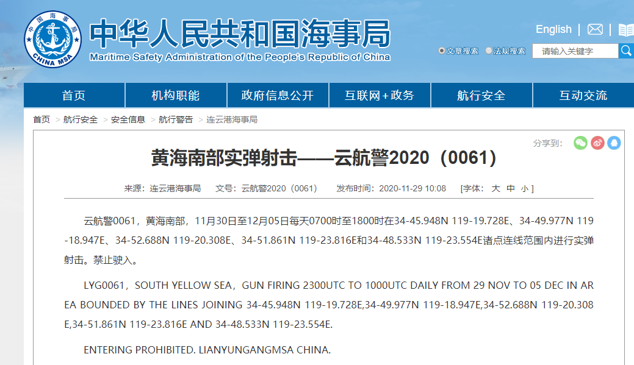Click 安全信息 breadcrumb link
This screenshot has width=634, height=365.
(128, 119)
